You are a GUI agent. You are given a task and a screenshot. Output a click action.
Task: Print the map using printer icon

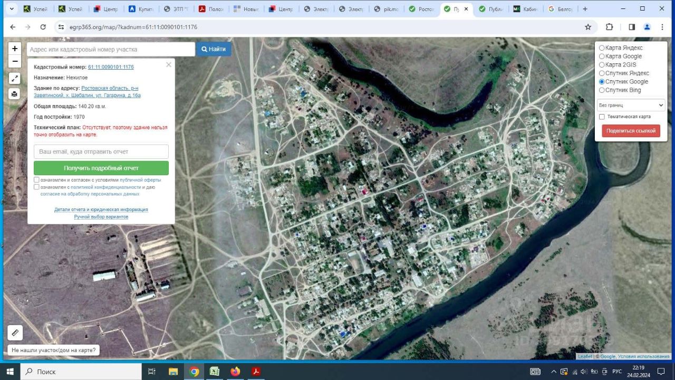(x=15, y=94)
